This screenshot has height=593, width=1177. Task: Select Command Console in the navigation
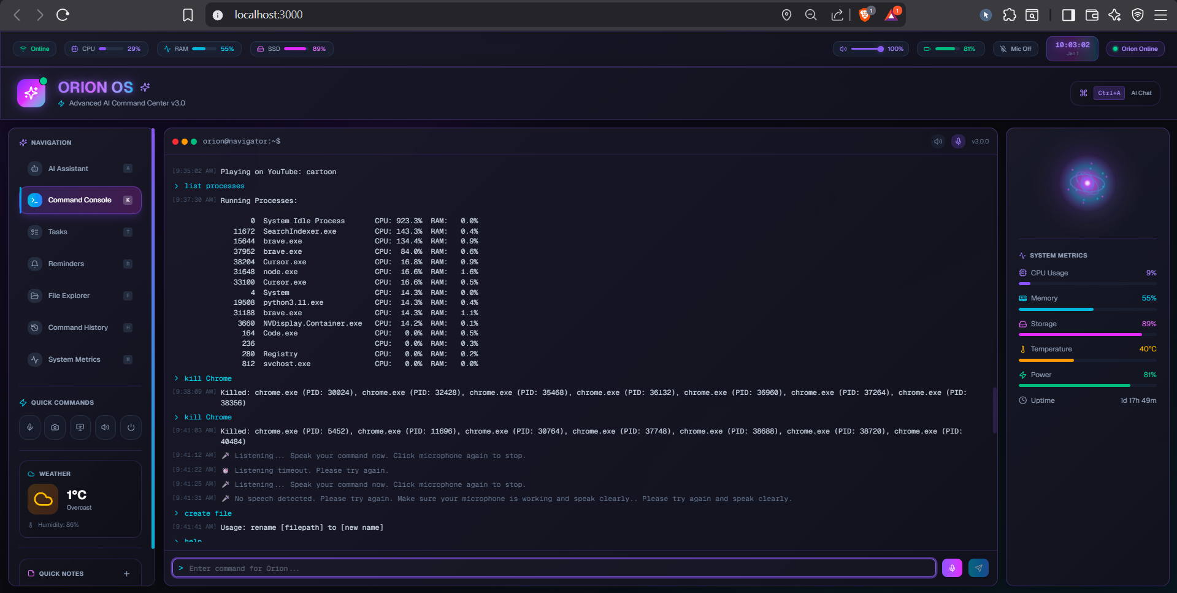pos(80,200)
